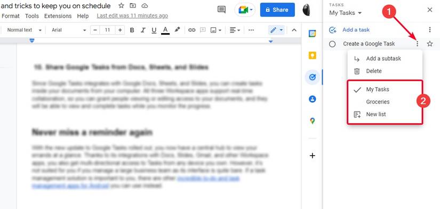Toggle underline formatting
The height and width of the screenshot is (209, 440).
(x=154, y=30)
